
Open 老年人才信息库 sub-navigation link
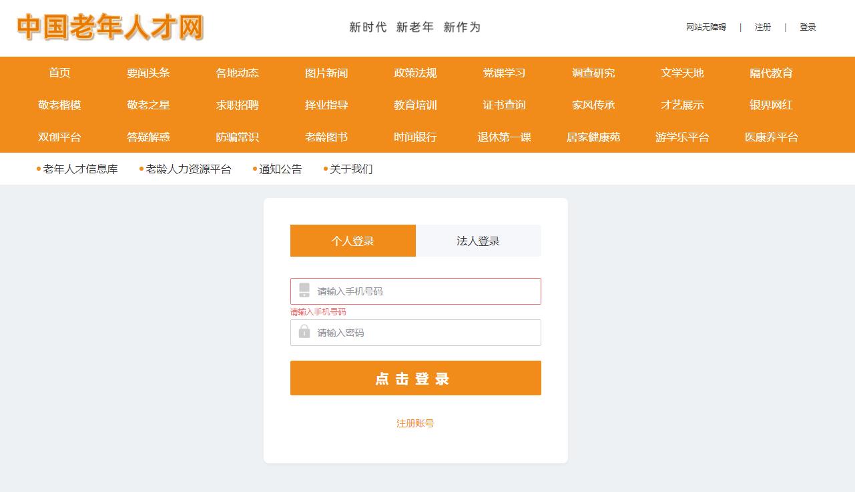(x=80, y=169)
